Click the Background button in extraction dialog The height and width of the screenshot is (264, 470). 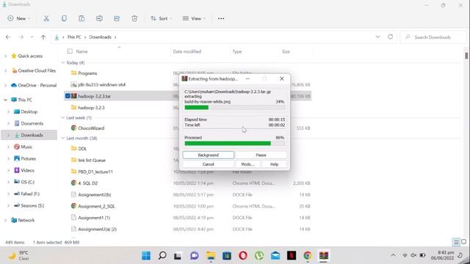click(x=209, y=155)
